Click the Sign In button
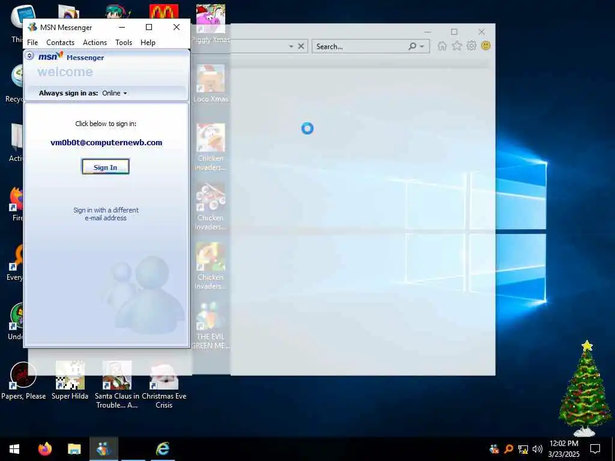 coord(106,167)
